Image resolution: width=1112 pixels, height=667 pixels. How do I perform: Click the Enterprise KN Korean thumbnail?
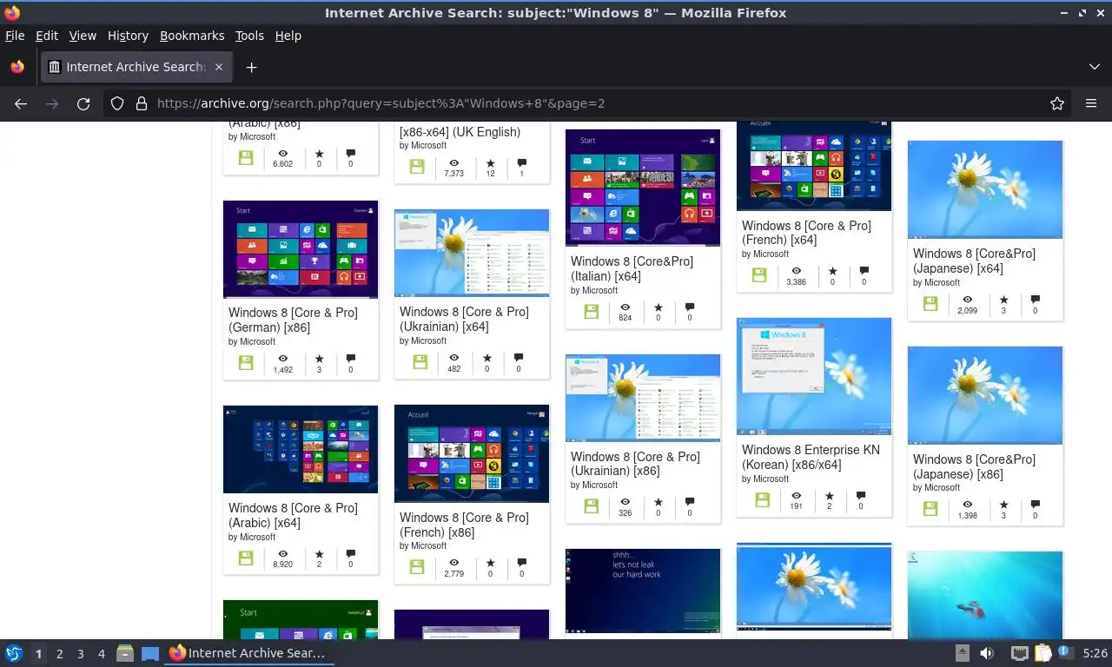pos(814,376)
